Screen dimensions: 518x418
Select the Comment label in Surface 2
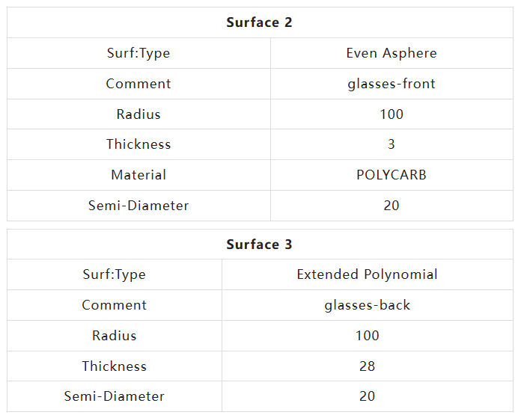point(138,84)
